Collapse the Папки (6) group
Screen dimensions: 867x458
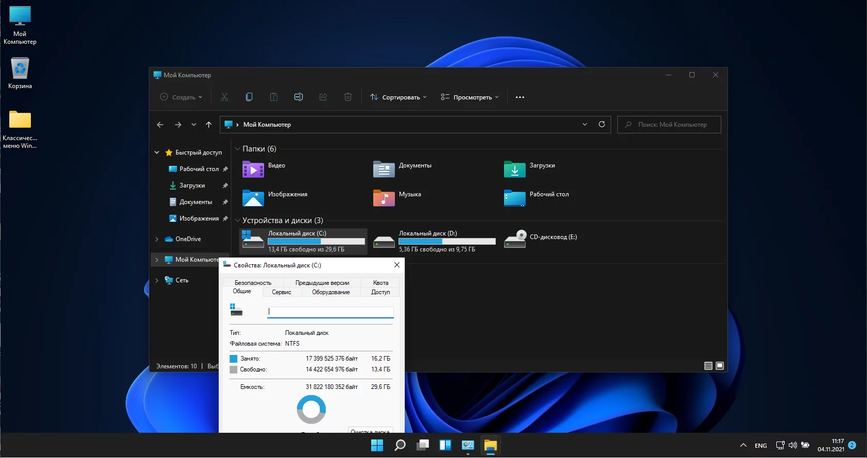237,149
